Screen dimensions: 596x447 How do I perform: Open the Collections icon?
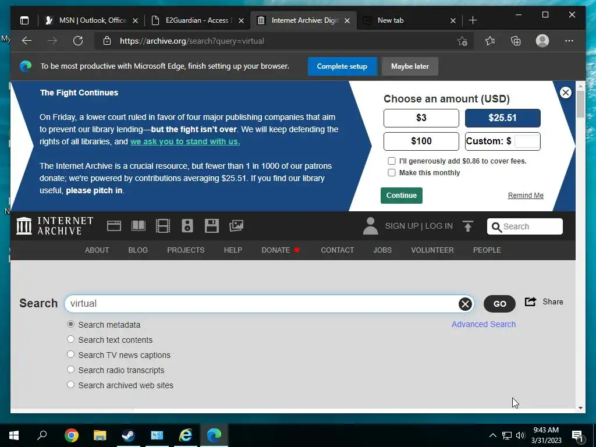pos(516,41)
